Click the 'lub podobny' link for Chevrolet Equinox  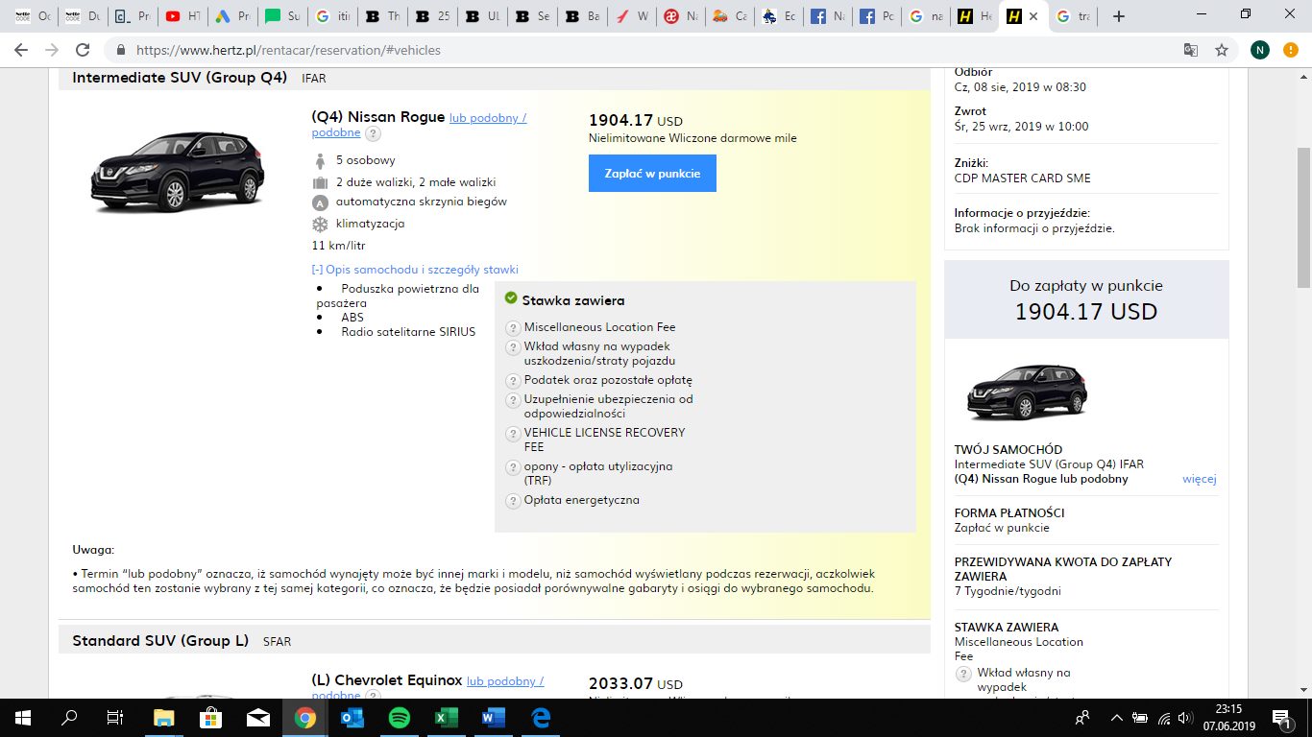(505, 681)
